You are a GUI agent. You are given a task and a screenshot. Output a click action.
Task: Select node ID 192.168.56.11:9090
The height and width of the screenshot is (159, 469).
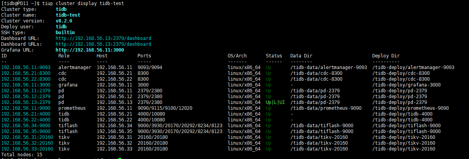[x=26, y=108]
